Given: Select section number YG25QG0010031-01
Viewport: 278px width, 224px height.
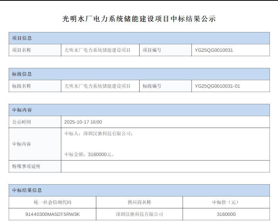Looking at the screenshot, I should click(x=217, y=86).
